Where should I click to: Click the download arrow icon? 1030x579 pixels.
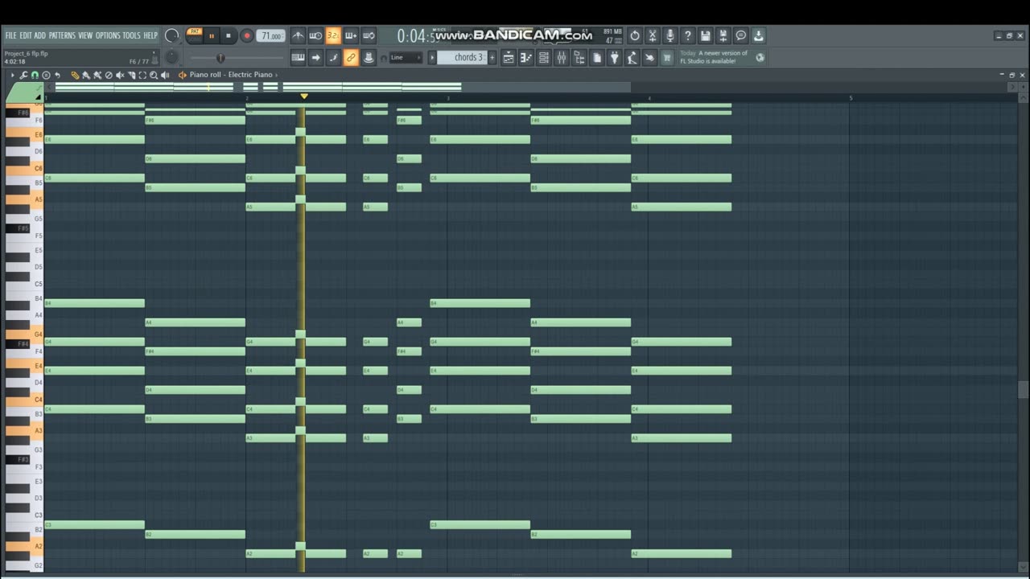point(759,35)
